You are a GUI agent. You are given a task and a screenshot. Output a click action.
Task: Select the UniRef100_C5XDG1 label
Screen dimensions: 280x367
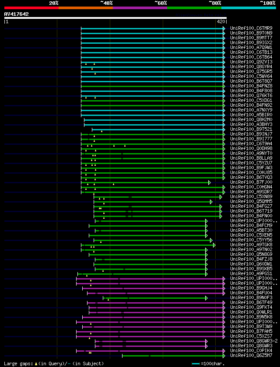(x=251, y=101)
